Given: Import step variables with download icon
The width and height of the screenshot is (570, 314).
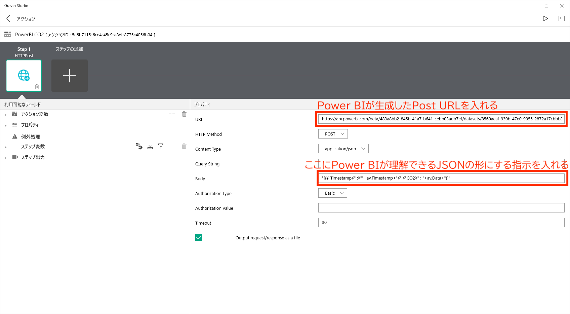Looking at the screenshot, I should click(150, 146).
